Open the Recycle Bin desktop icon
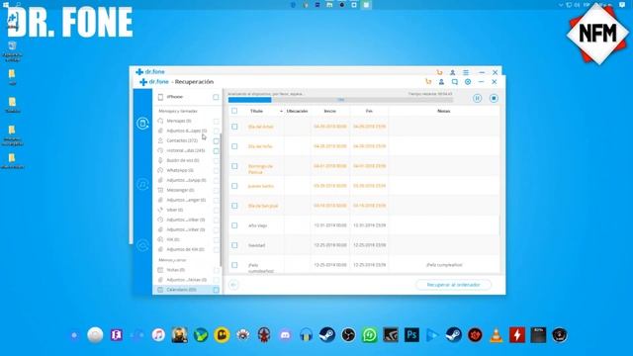Screen dimensions: 633x356 (x=12, y=50)
